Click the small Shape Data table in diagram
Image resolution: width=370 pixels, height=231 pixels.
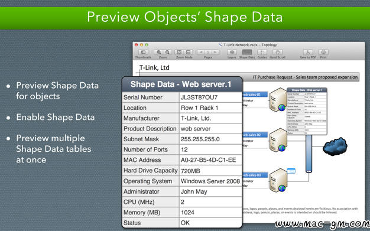click(307, 112)
